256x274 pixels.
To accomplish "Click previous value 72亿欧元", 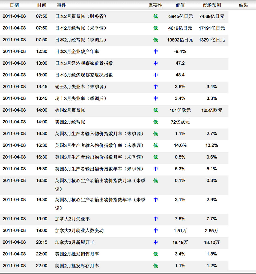I will 180,122.
